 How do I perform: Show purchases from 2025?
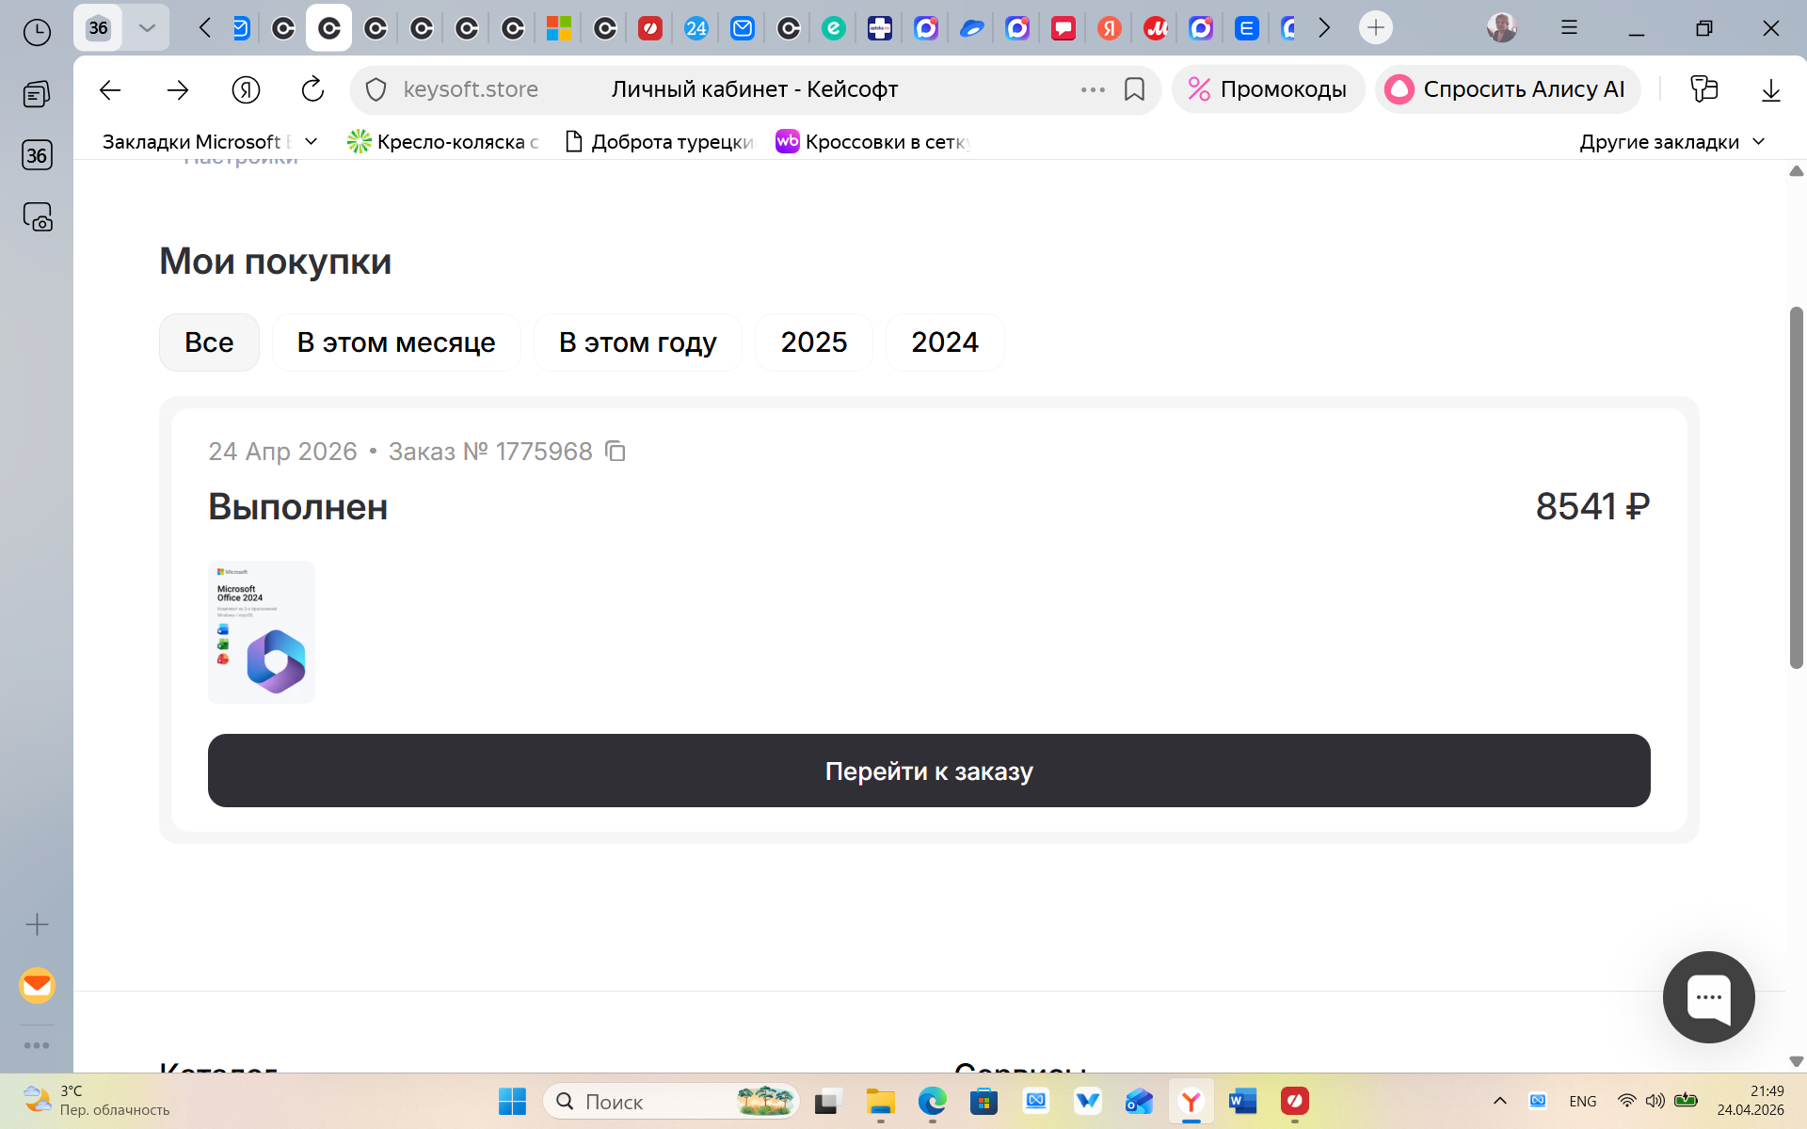(x=813, y=342)
